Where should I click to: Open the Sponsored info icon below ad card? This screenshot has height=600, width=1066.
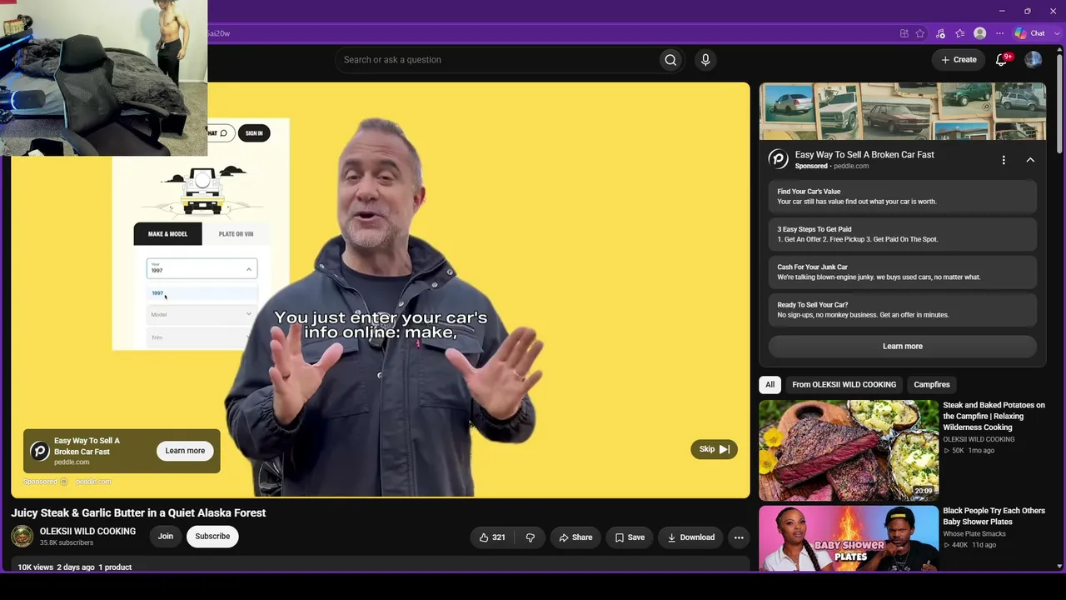pos(63,482)
